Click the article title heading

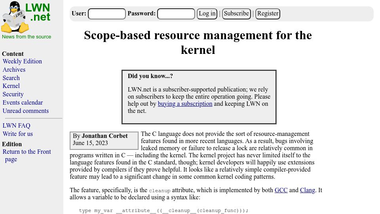pos(198,42)
